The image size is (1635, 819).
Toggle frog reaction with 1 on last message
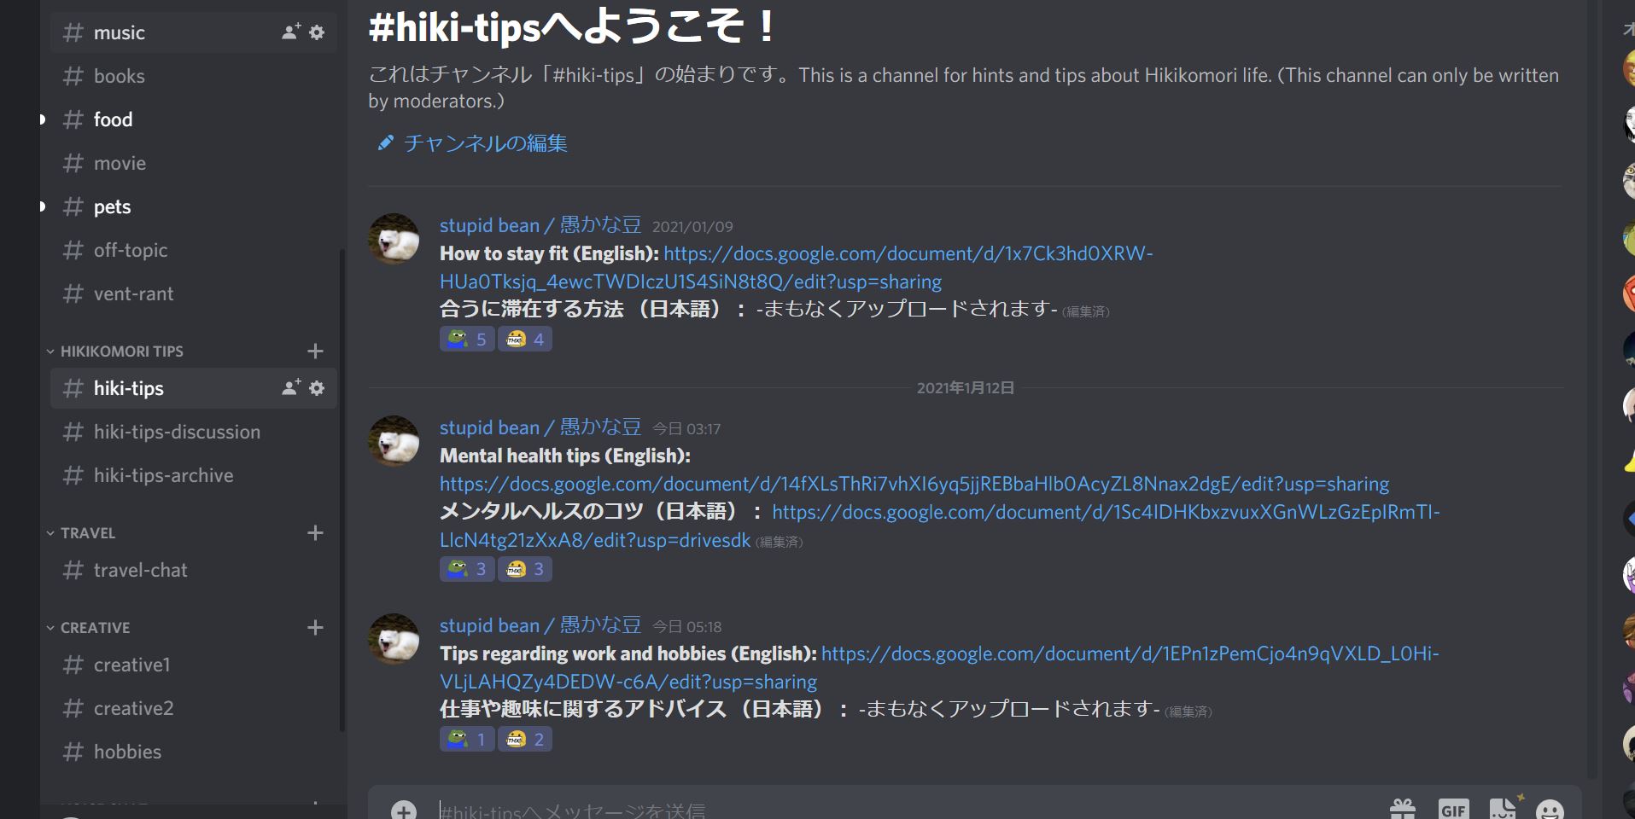click(467, 739)
